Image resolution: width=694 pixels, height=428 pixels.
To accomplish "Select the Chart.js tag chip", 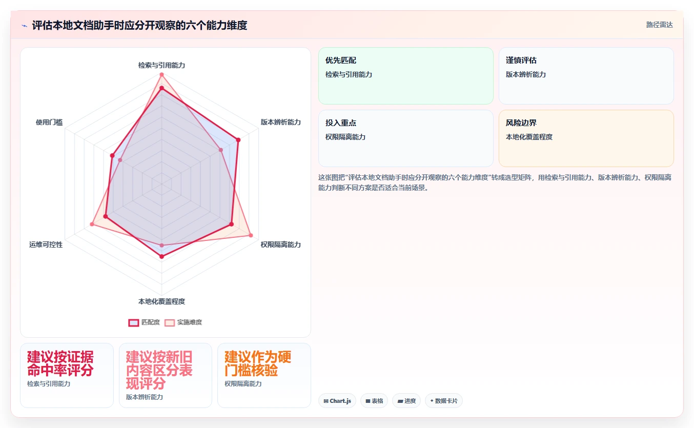I will pos(337,401).
